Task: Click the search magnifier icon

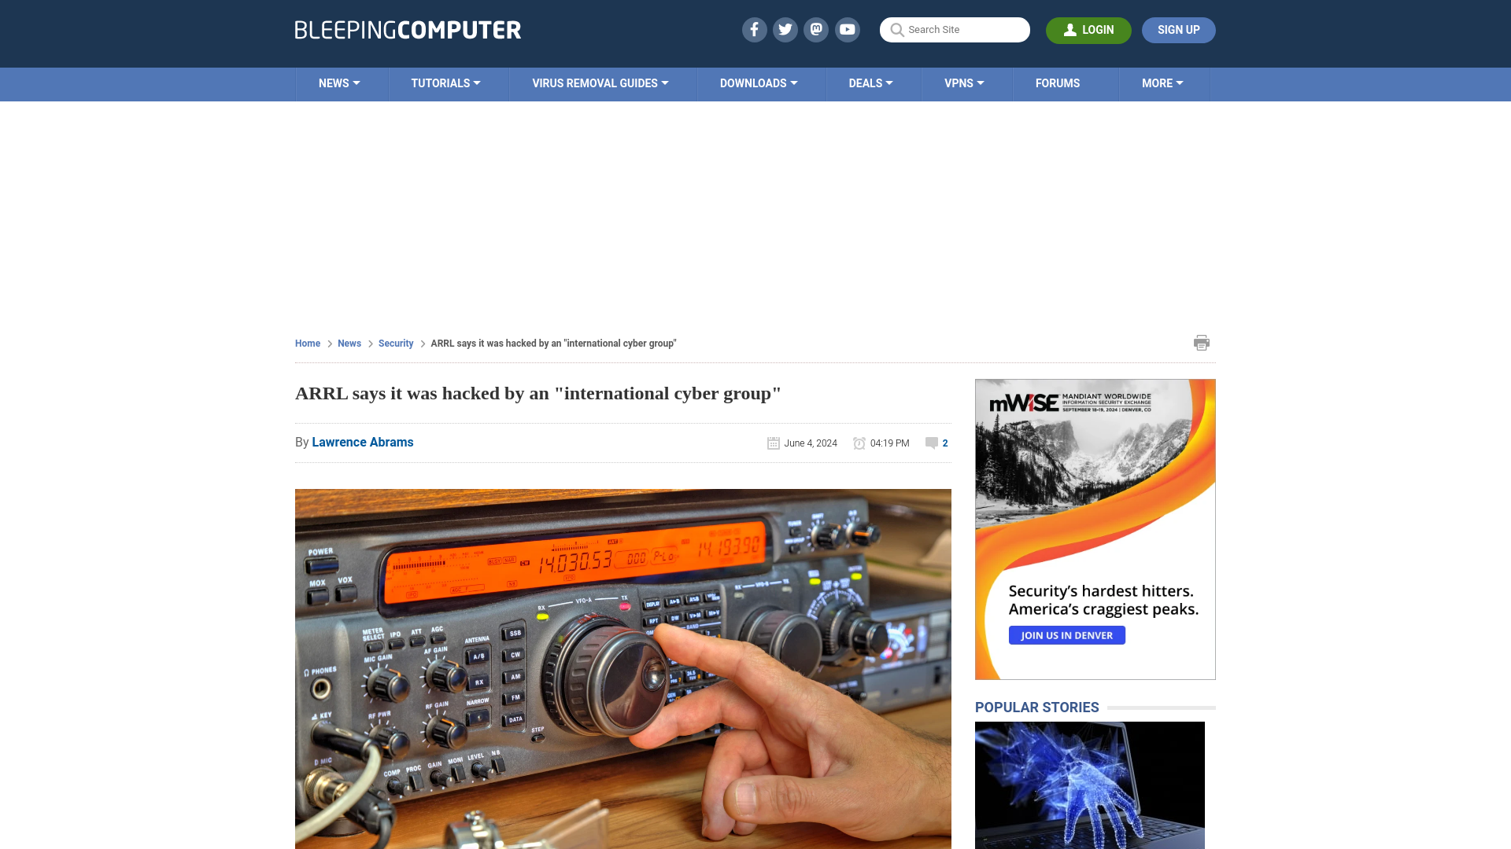Action: coord(896,29)
